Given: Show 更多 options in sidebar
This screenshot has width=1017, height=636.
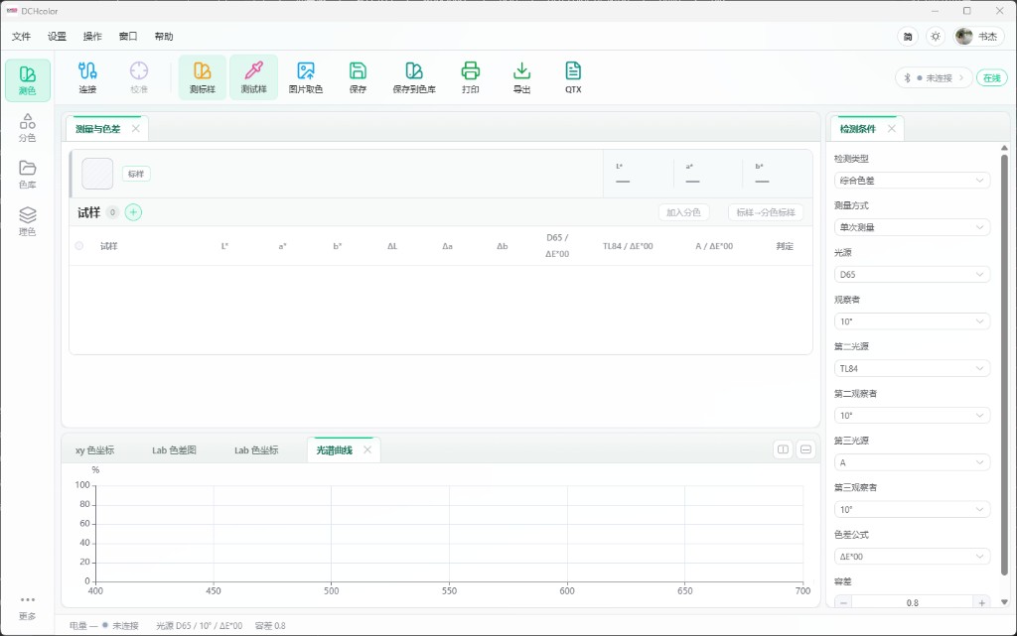Looking at the screenshot, I should [x=27, y=607].
